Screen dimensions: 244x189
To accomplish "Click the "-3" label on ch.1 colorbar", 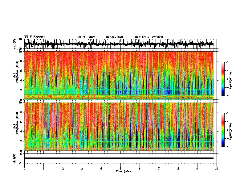I will coord(227,62).
